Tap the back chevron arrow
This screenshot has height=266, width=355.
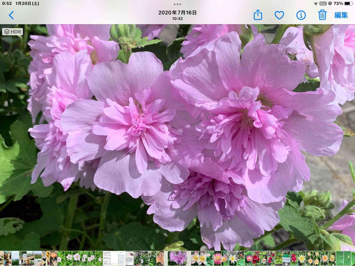pos(11,15)
